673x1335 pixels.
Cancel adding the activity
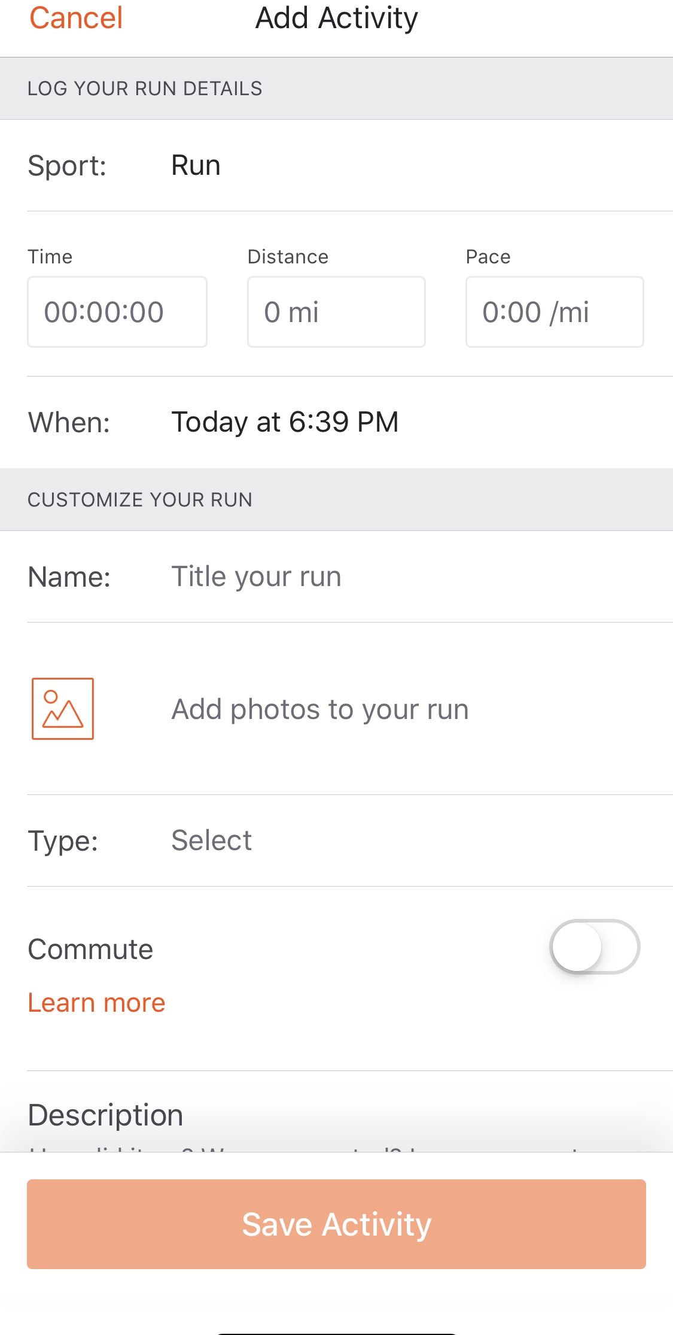pos(76,18)
